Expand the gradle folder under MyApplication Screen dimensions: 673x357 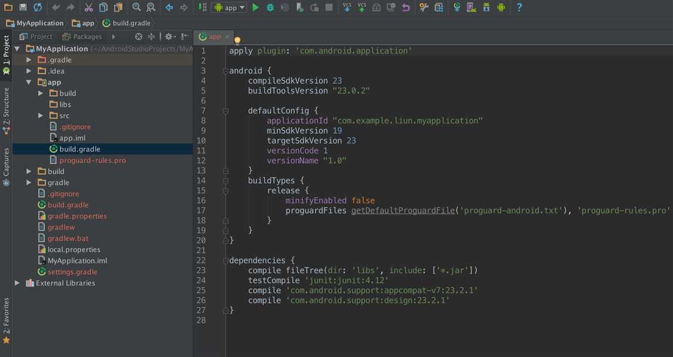pos(29,183)
